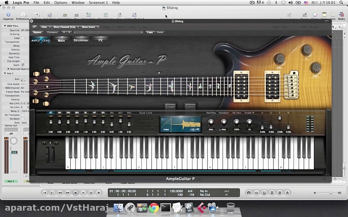Click the Preferences toolbar icon

pos(22,15)
